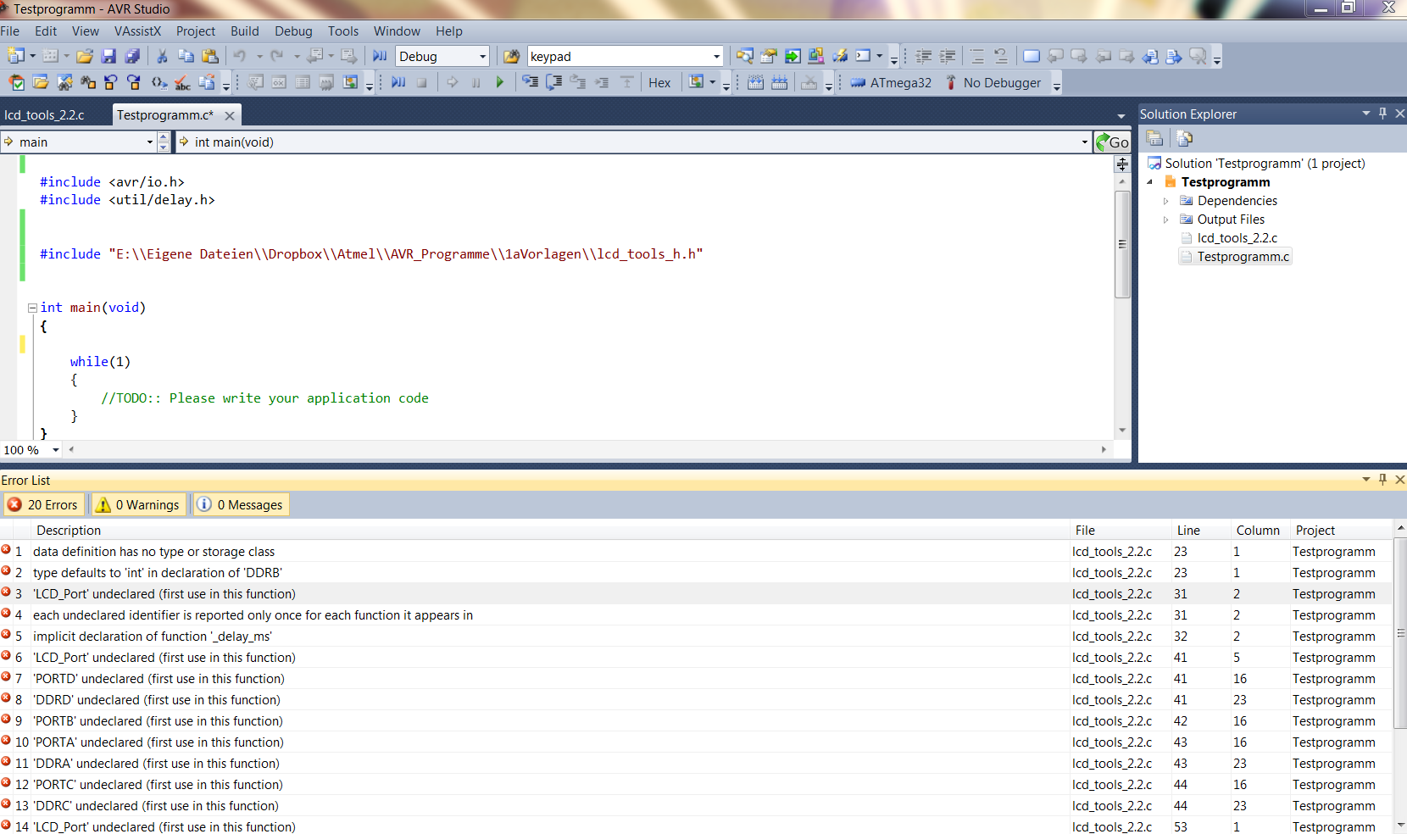Close the Testprogramm.c* tab
Image resolution: width=1407 pixels, height=834 pixels.
pos(229,115)
